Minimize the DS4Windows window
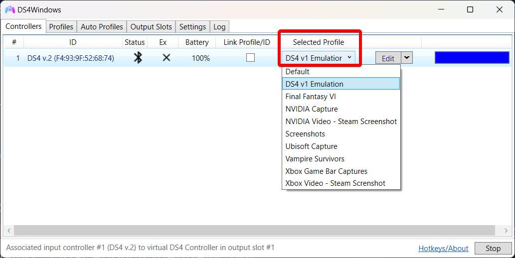The image size is (515, 258). pyautogui.click(x=441, y=9)
